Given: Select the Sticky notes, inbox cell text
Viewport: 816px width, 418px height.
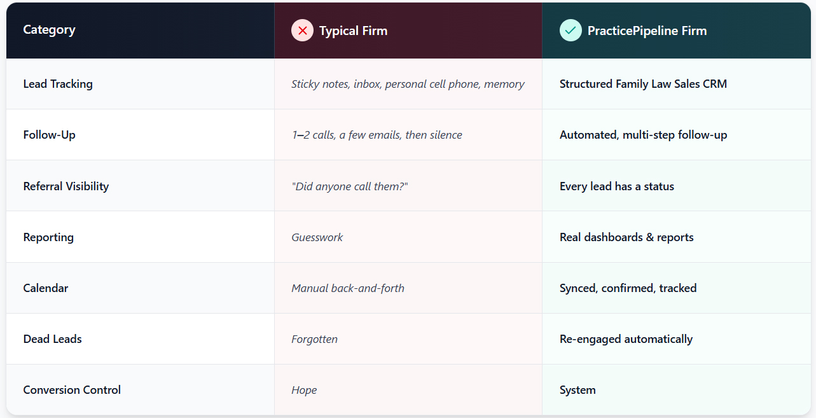Looking at the screenshot, I should [x=408, y=84].
